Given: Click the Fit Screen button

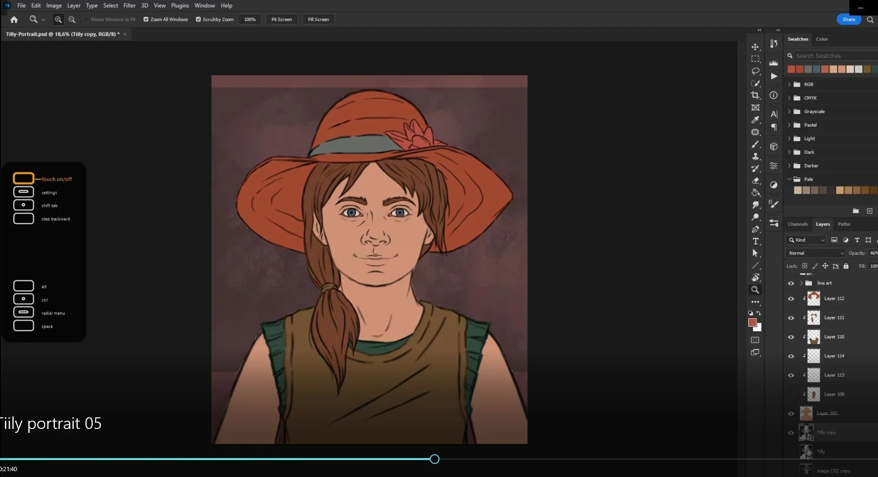Looking at the screenshot, I should tap(282, 19).
